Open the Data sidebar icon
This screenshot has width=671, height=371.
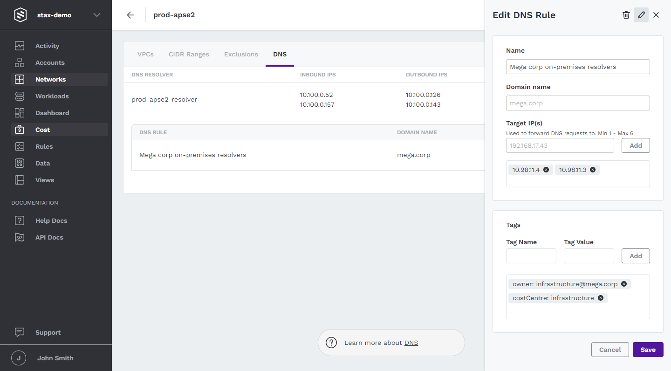pyautogui.click(x=20, y=163)
